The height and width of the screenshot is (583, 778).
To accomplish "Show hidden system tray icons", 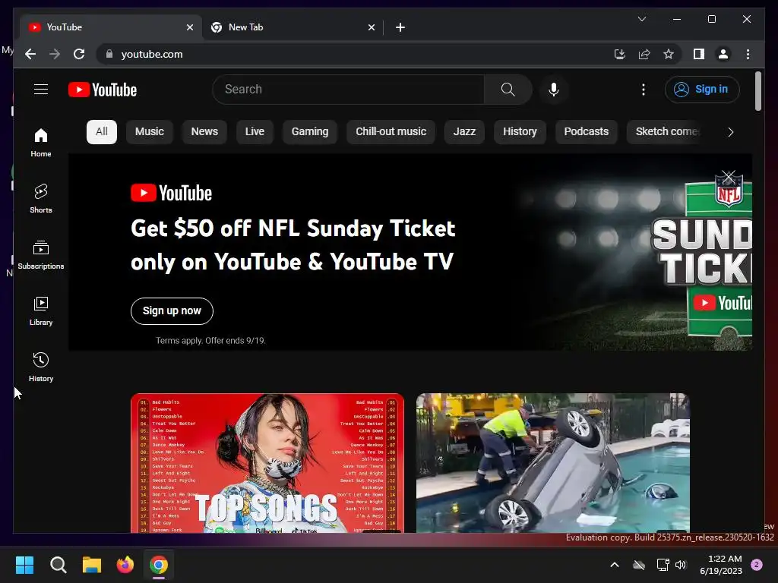I will [614, 565].
